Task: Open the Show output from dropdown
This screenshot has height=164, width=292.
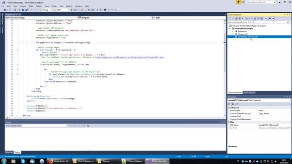Action: tap(45, 126)
